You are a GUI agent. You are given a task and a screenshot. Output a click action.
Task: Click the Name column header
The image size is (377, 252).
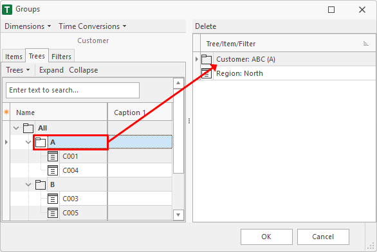59,113
